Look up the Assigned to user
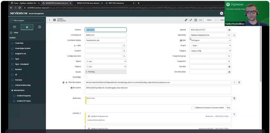Image resolution: width=270 pixels, height=133 pixels. click(x=229, y=61)
